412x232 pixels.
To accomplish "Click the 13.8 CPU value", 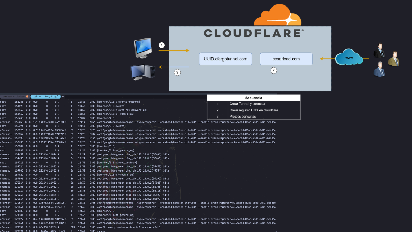I will pos(27,122).
